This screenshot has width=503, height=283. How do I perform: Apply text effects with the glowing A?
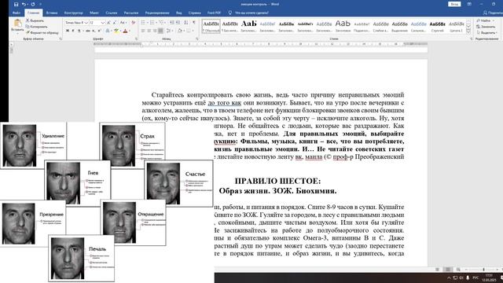108,31
